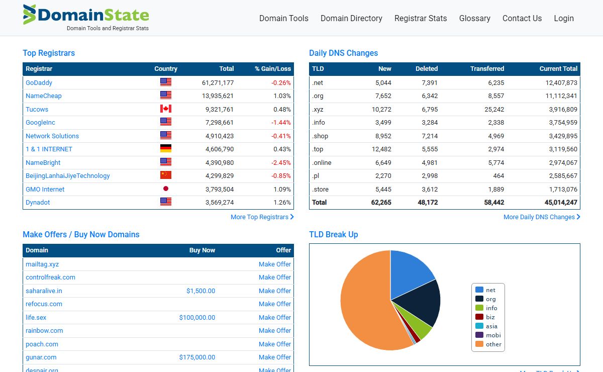
Task: Open the saharalive.in domain link
Action: click(x=44, y=291)
